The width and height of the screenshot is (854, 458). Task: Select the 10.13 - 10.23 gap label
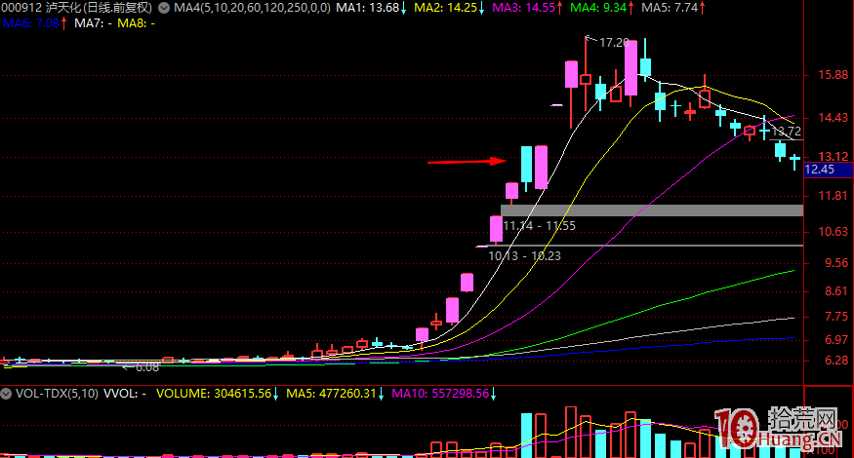pyautogui.click(x=524, y=255)
